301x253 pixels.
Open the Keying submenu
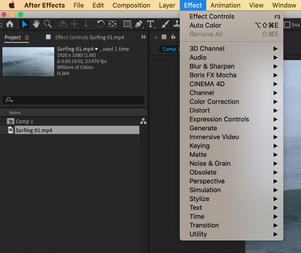(x=232, y=146)
